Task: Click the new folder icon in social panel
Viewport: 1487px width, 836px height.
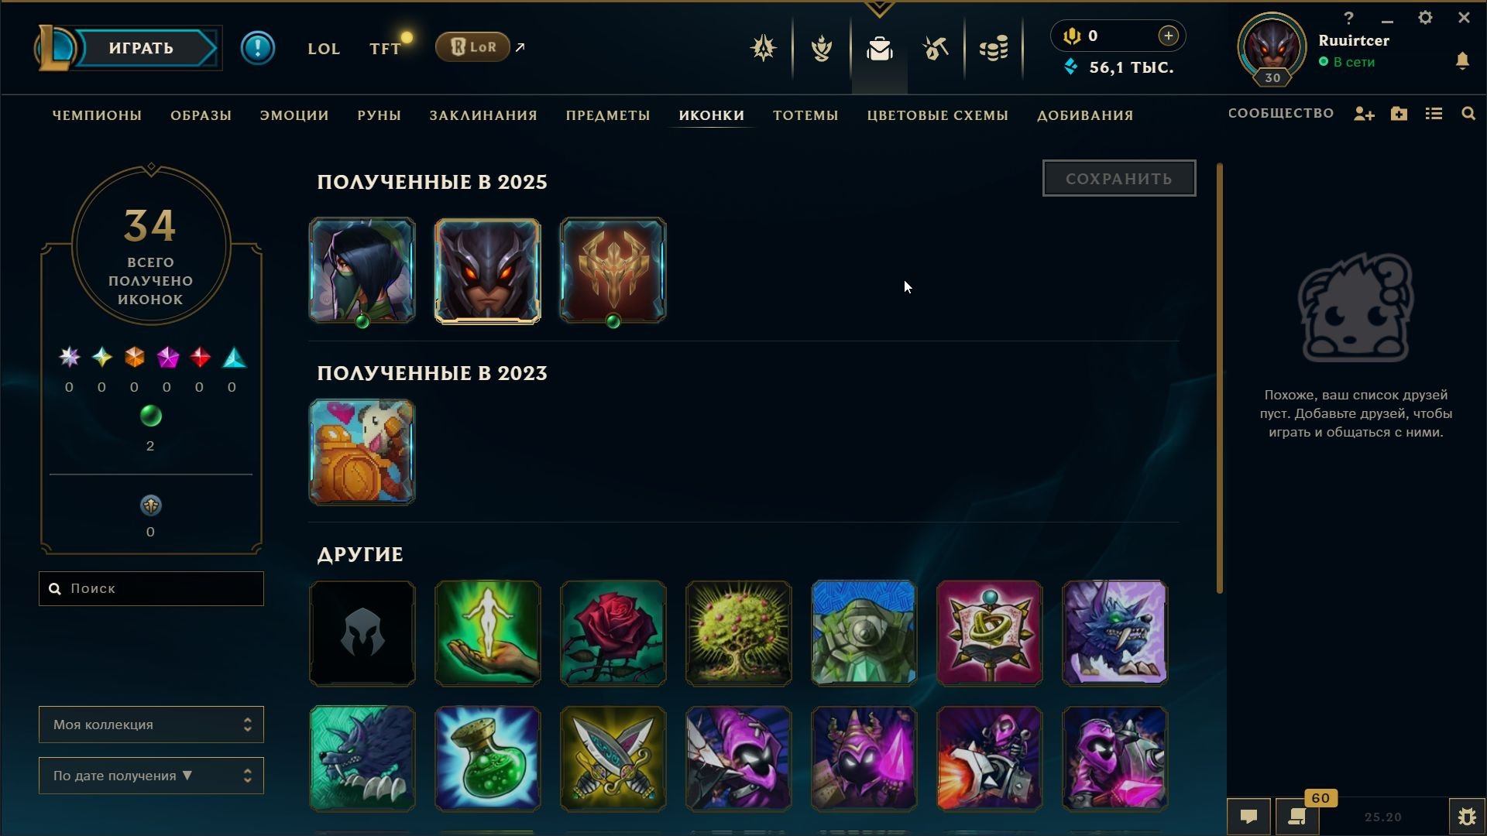Action: [x=1399, y=114]
